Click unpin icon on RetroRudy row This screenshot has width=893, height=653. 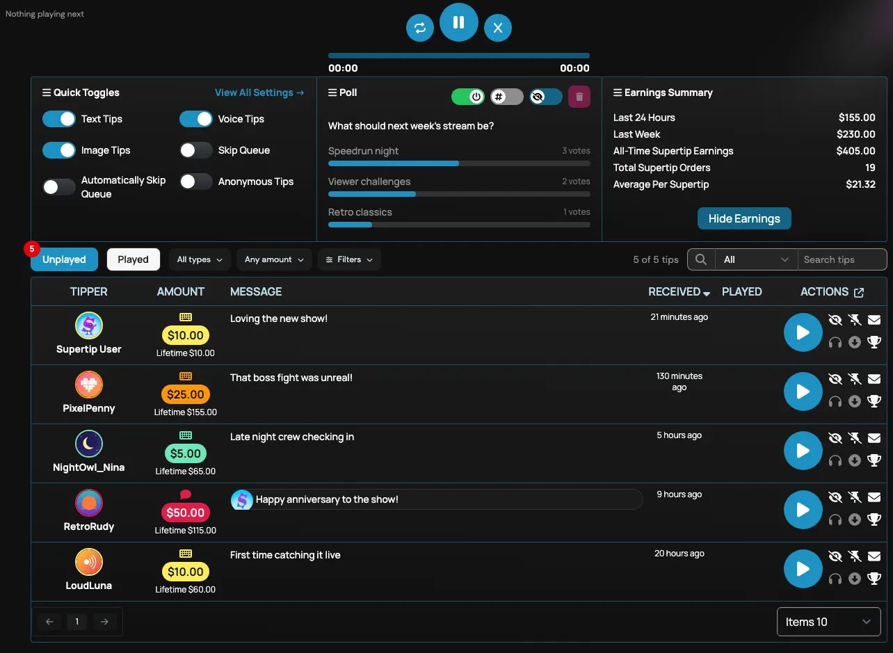pyautogui.click(x=855, y=497)
